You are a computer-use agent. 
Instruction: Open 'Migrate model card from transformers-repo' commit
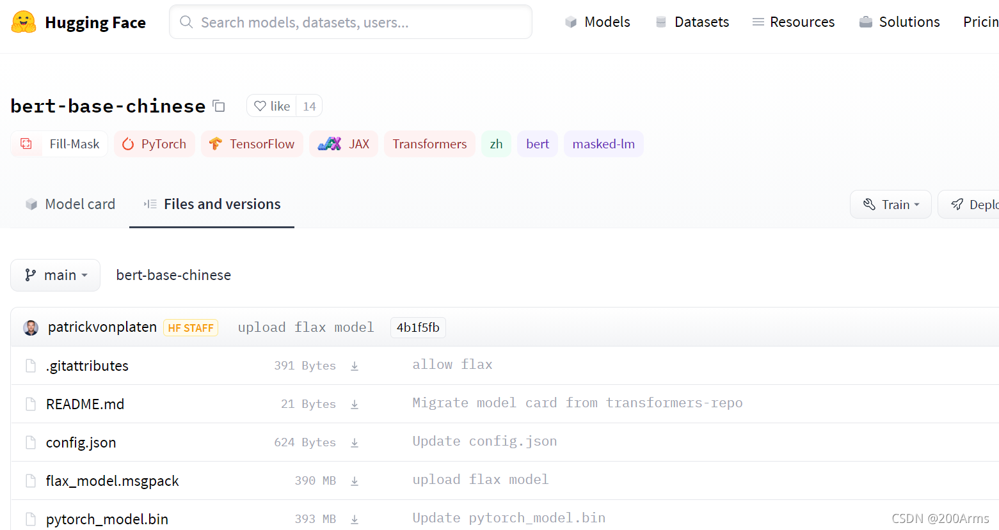tap(577, 403)
